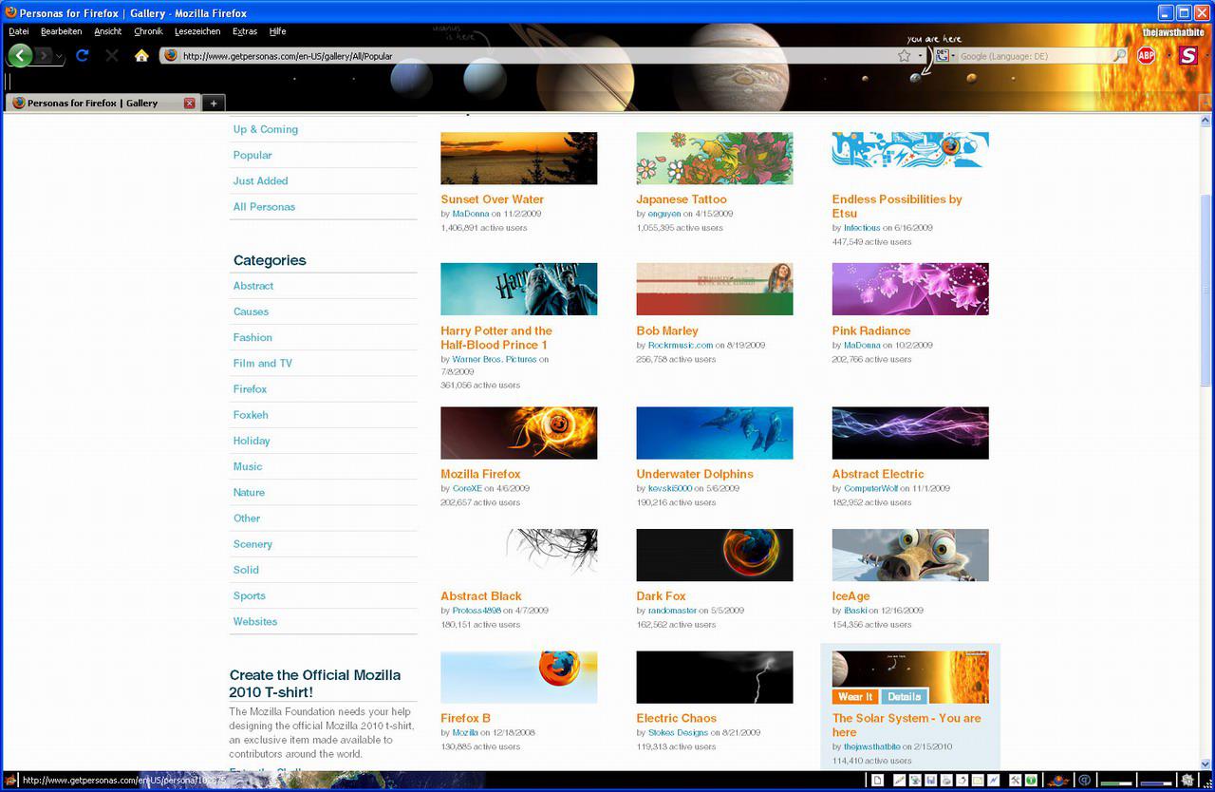Open the Extras menu
Image resolution: width=1215 pixels, height=792 pixels.
tap(245, 31)
